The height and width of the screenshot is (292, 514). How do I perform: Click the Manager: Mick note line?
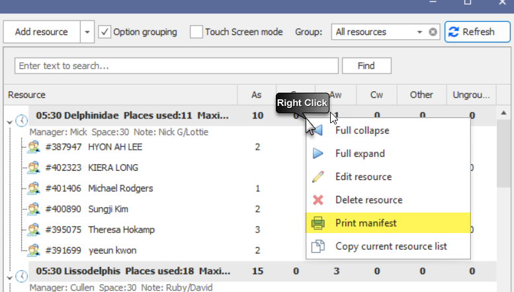pyautogui.click(x=119, y=132)
